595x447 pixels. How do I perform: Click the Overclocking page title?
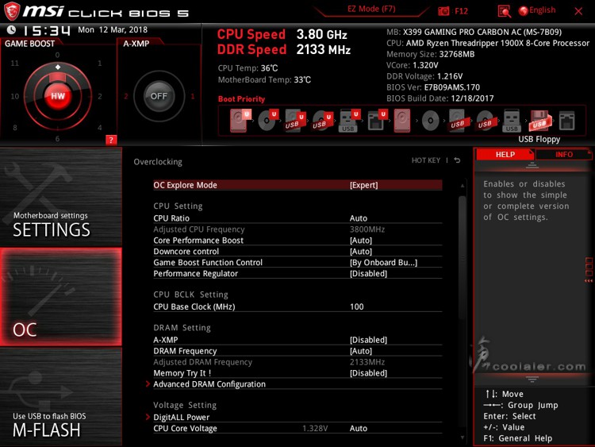coord(158,162)
